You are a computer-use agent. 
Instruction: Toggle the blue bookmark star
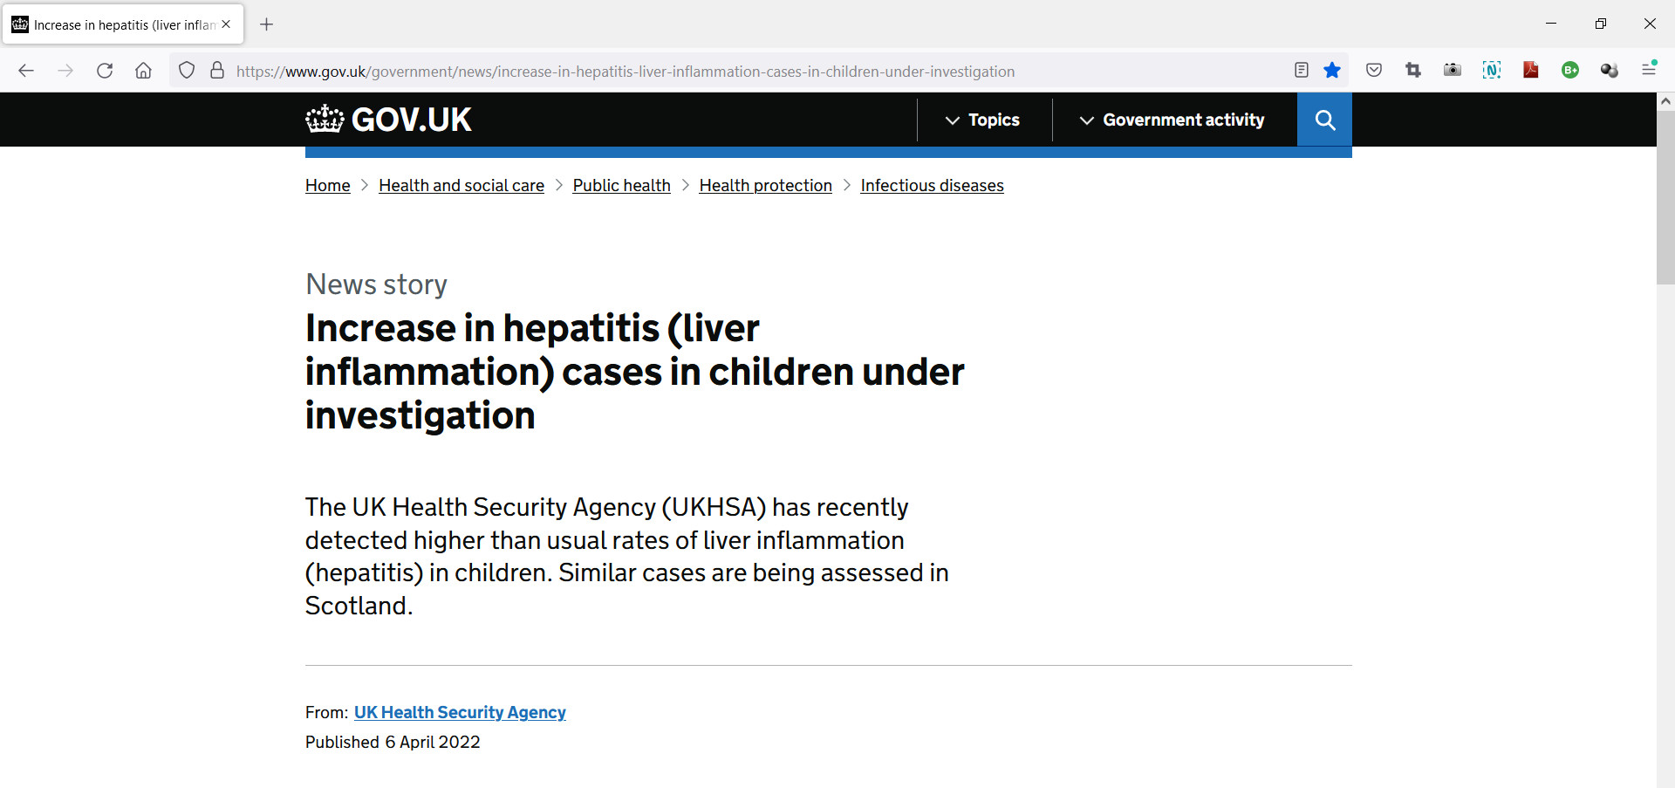pyautogui.click(x=1332, y=71)
